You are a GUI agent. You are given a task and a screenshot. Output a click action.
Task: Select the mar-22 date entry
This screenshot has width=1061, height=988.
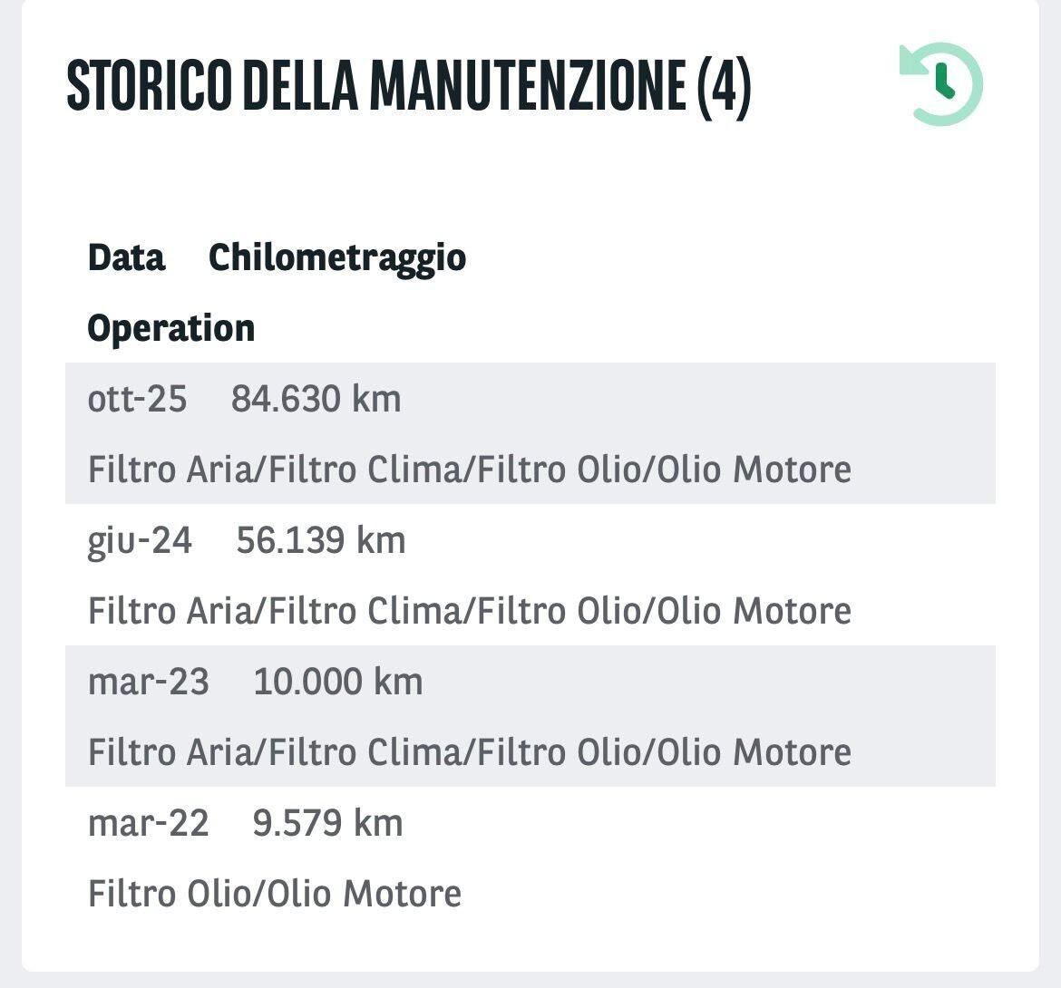[148, 823]
